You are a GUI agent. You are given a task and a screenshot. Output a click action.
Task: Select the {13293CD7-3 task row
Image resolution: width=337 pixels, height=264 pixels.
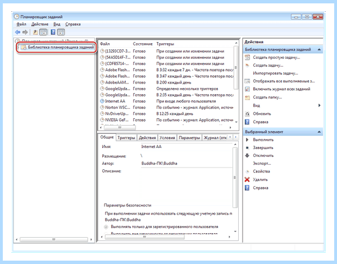click(x=167, y=51)
